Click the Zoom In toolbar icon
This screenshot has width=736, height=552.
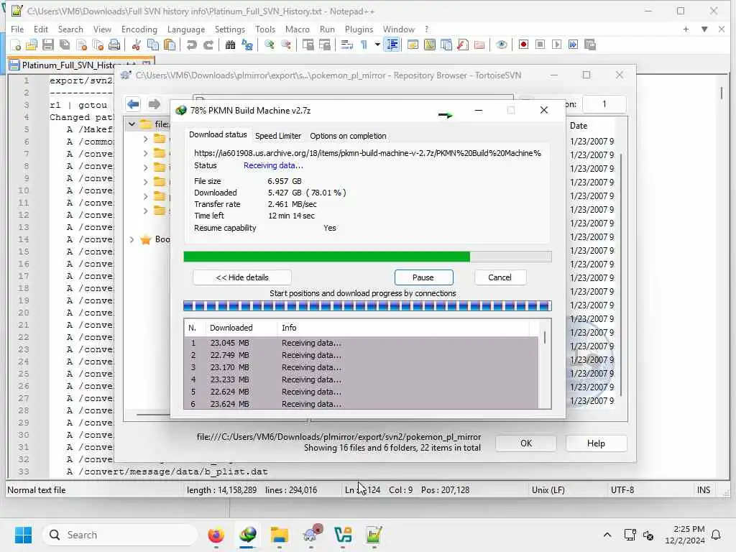coord(270,45)
